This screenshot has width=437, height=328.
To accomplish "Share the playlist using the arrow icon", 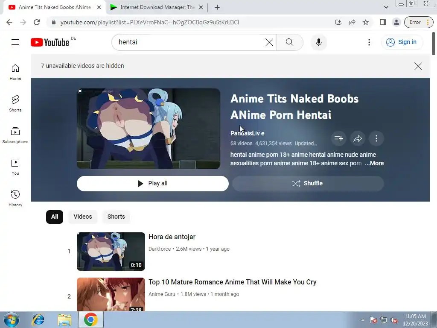I will click(x=358, y=138).
